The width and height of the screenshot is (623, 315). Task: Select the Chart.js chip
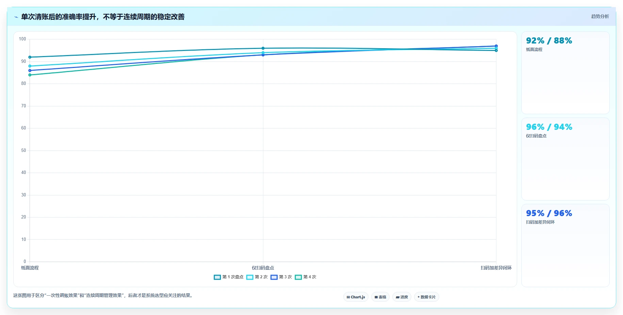[x=356, y=297]
